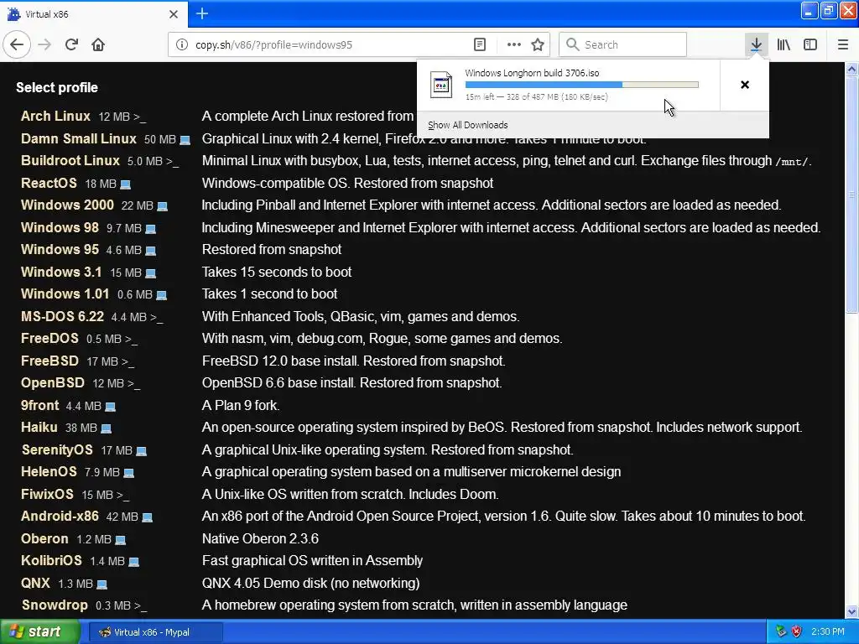The width and height of the screenshot is (859, 644).
Task: Toggle Reader View icon in address bar
Action: pos(479,45)
